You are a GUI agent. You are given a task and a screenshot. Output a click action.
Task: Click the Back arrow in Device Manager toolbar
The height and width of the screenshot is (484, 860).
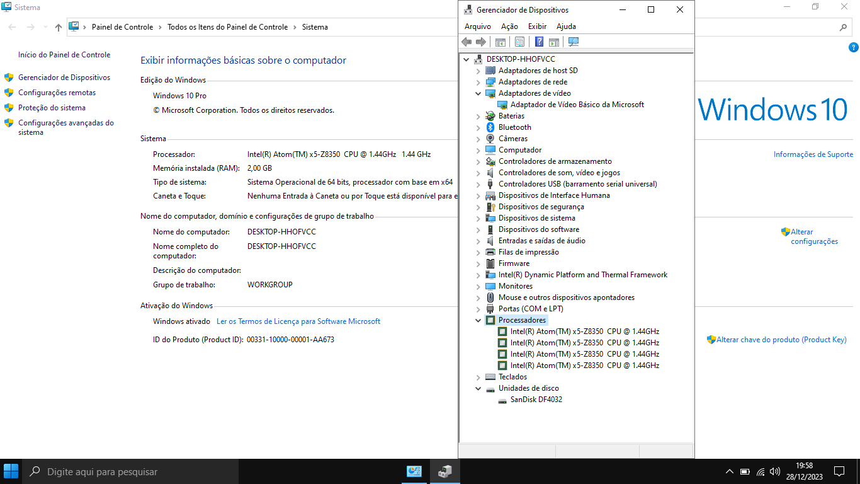point(467,42)
